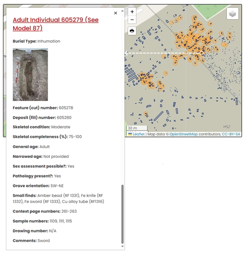The width and height of the screenshot is (245, 253).
Task: Click the 30 m map scale bar
Action: [137, 128]
